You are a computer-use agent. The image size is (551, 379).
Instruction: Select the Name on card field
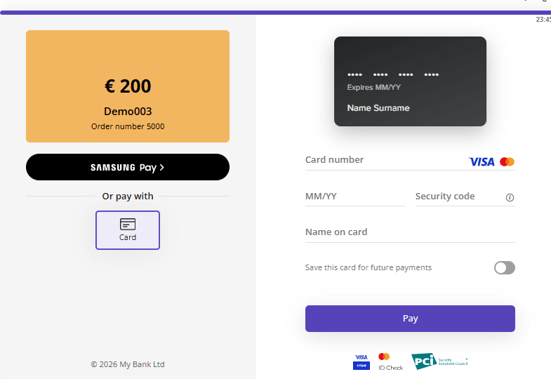click(x=410, y=232)
